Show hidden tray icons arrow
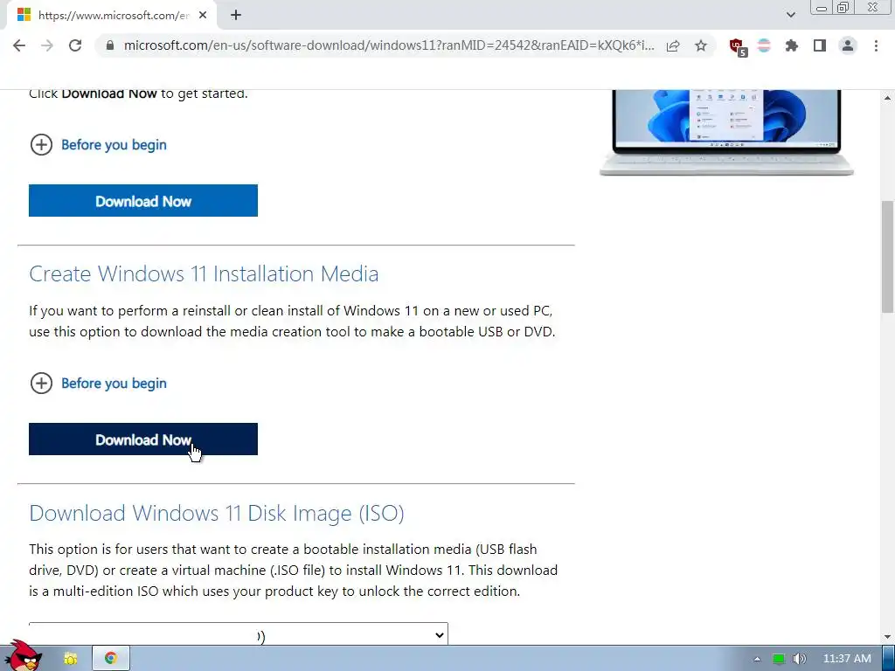This screenshot has height=671, width=895. [x=758, y=659]
